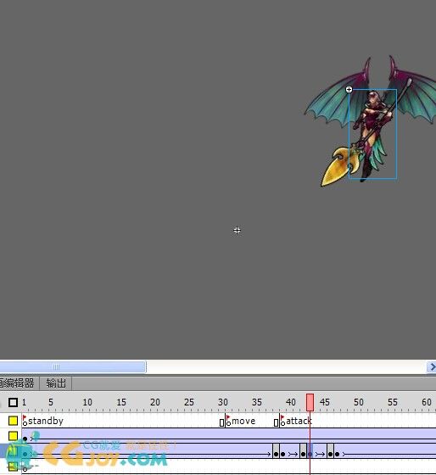Screen dimensions: 436x475
Task: Click the stage center crosshair marker
Action: (x=237, y=231)
